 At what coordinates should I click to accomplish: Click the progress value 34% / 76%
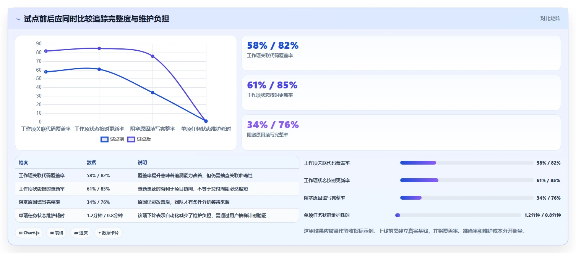548,198
